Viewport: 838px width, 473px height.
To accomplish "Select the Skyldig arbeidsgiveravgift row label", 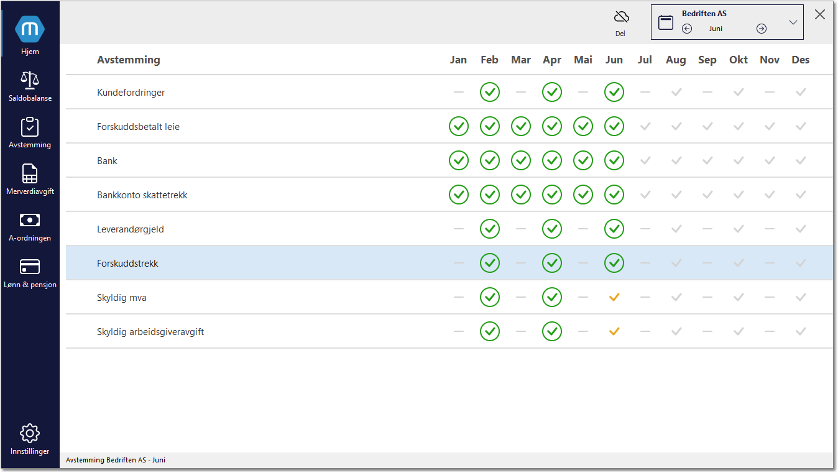I will click(x=150, y=332).
